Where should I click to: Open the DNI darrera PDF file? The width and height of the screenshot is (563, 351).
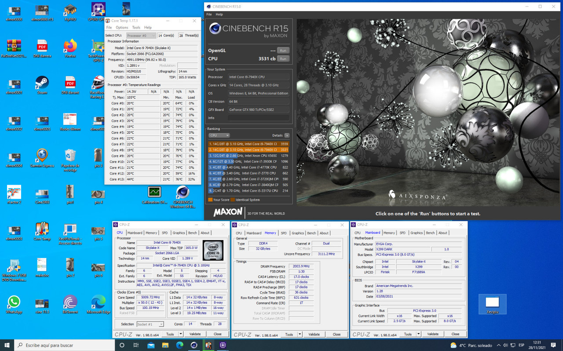42,48
